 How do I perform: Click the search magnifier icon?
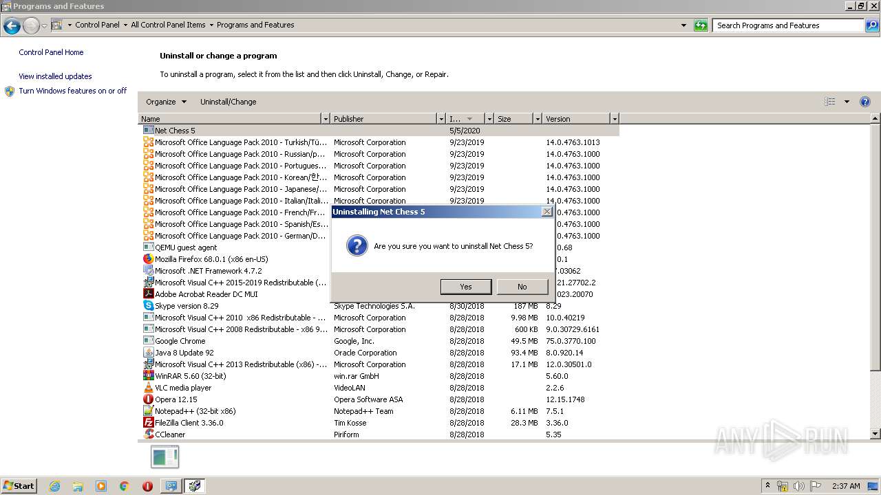tap(871, 25)
